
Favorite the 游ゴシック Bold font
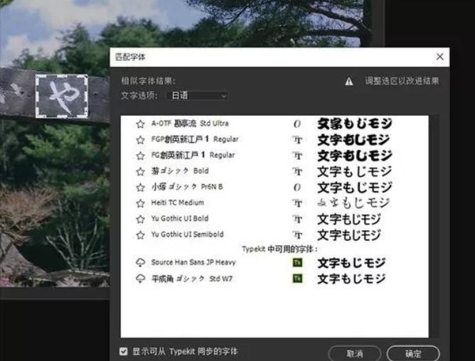[140, 171]
